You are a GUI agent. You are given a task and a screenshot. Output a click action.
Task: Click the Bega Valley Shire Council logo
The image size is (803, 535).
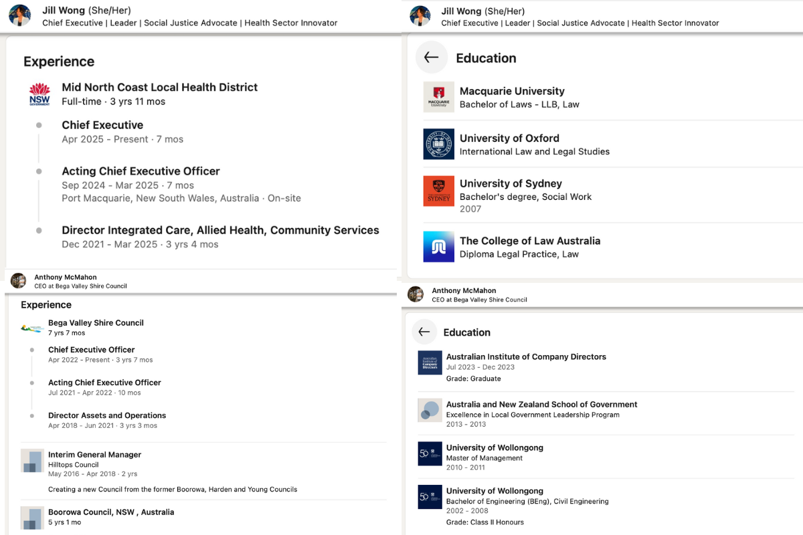pos(31,328)
